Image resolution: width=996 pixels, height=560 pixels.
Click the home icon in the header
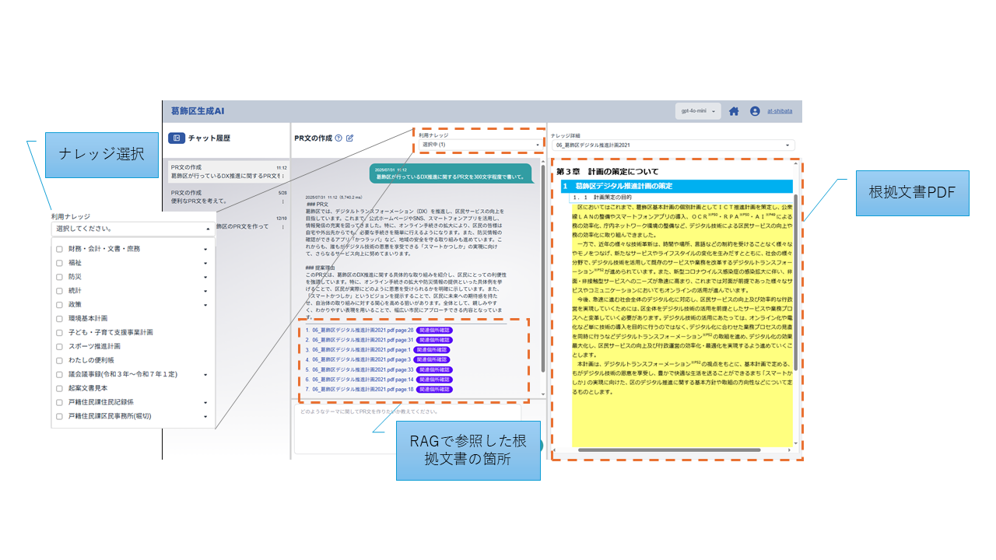click(x=734, y=111)
